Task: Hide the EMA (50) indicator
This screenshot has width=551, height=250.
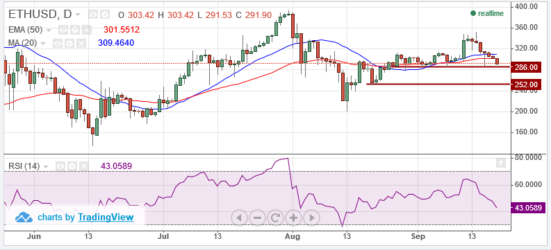Action: pos(63,30)
